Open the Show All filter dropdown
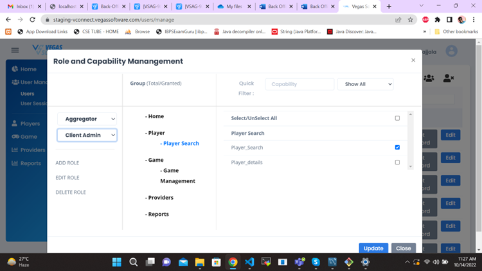Viewport: 482px width, 271px height. pos(366,84)
